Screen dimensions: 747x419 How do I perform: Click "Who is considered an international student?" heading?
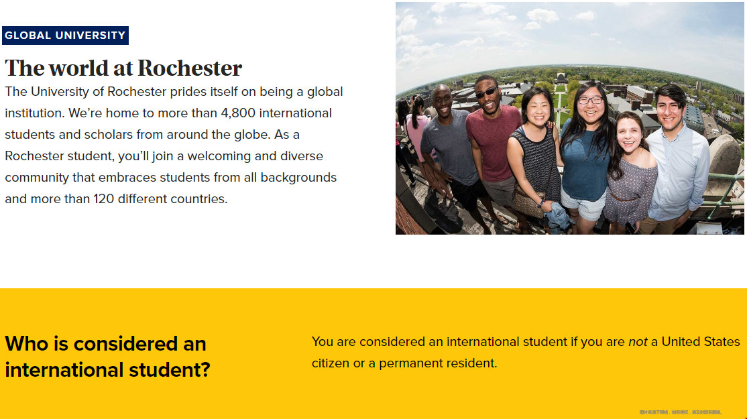pos(107,357)
